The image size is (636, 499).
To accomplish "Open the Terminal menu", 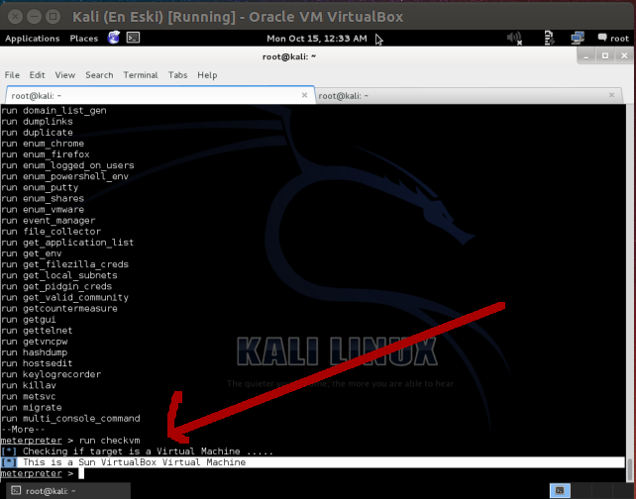I will pos(141,75).
